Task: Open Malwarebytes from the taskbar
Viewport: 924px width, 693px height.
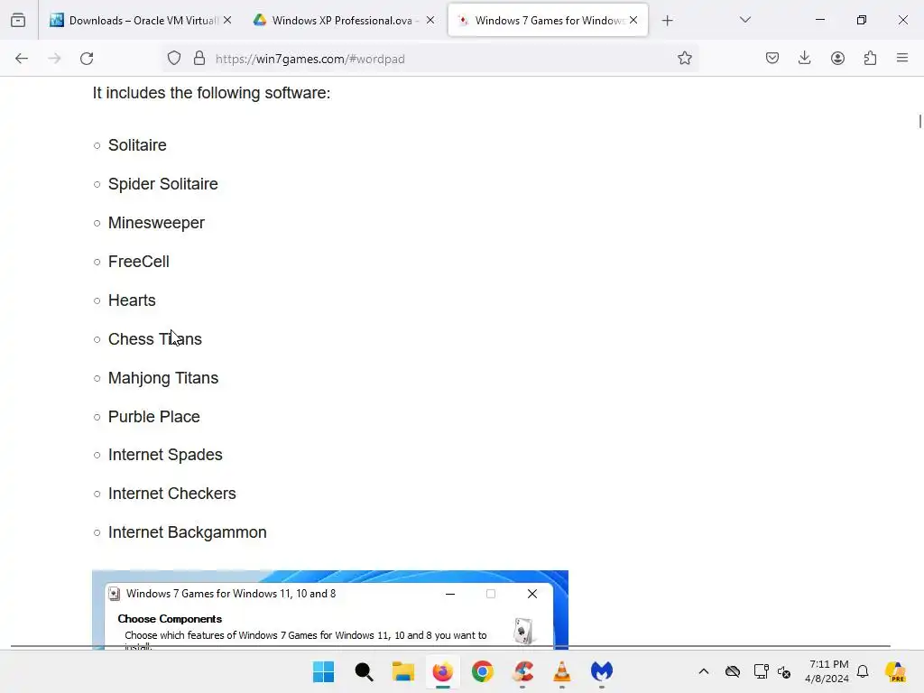Action: point(602,671)
